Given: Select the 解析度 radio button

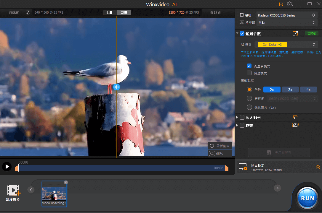Looking at the screenshot, I should [249, 98].
